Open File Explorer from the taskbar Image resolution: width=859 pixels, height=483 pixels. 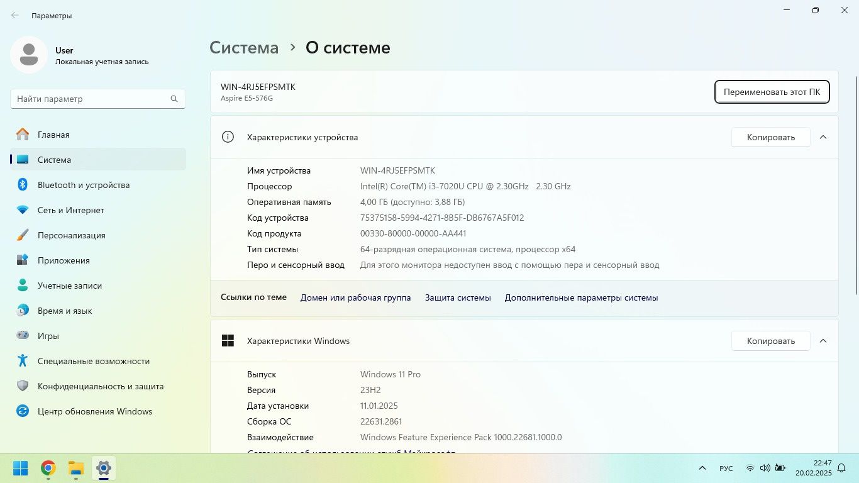click(76, 468)
